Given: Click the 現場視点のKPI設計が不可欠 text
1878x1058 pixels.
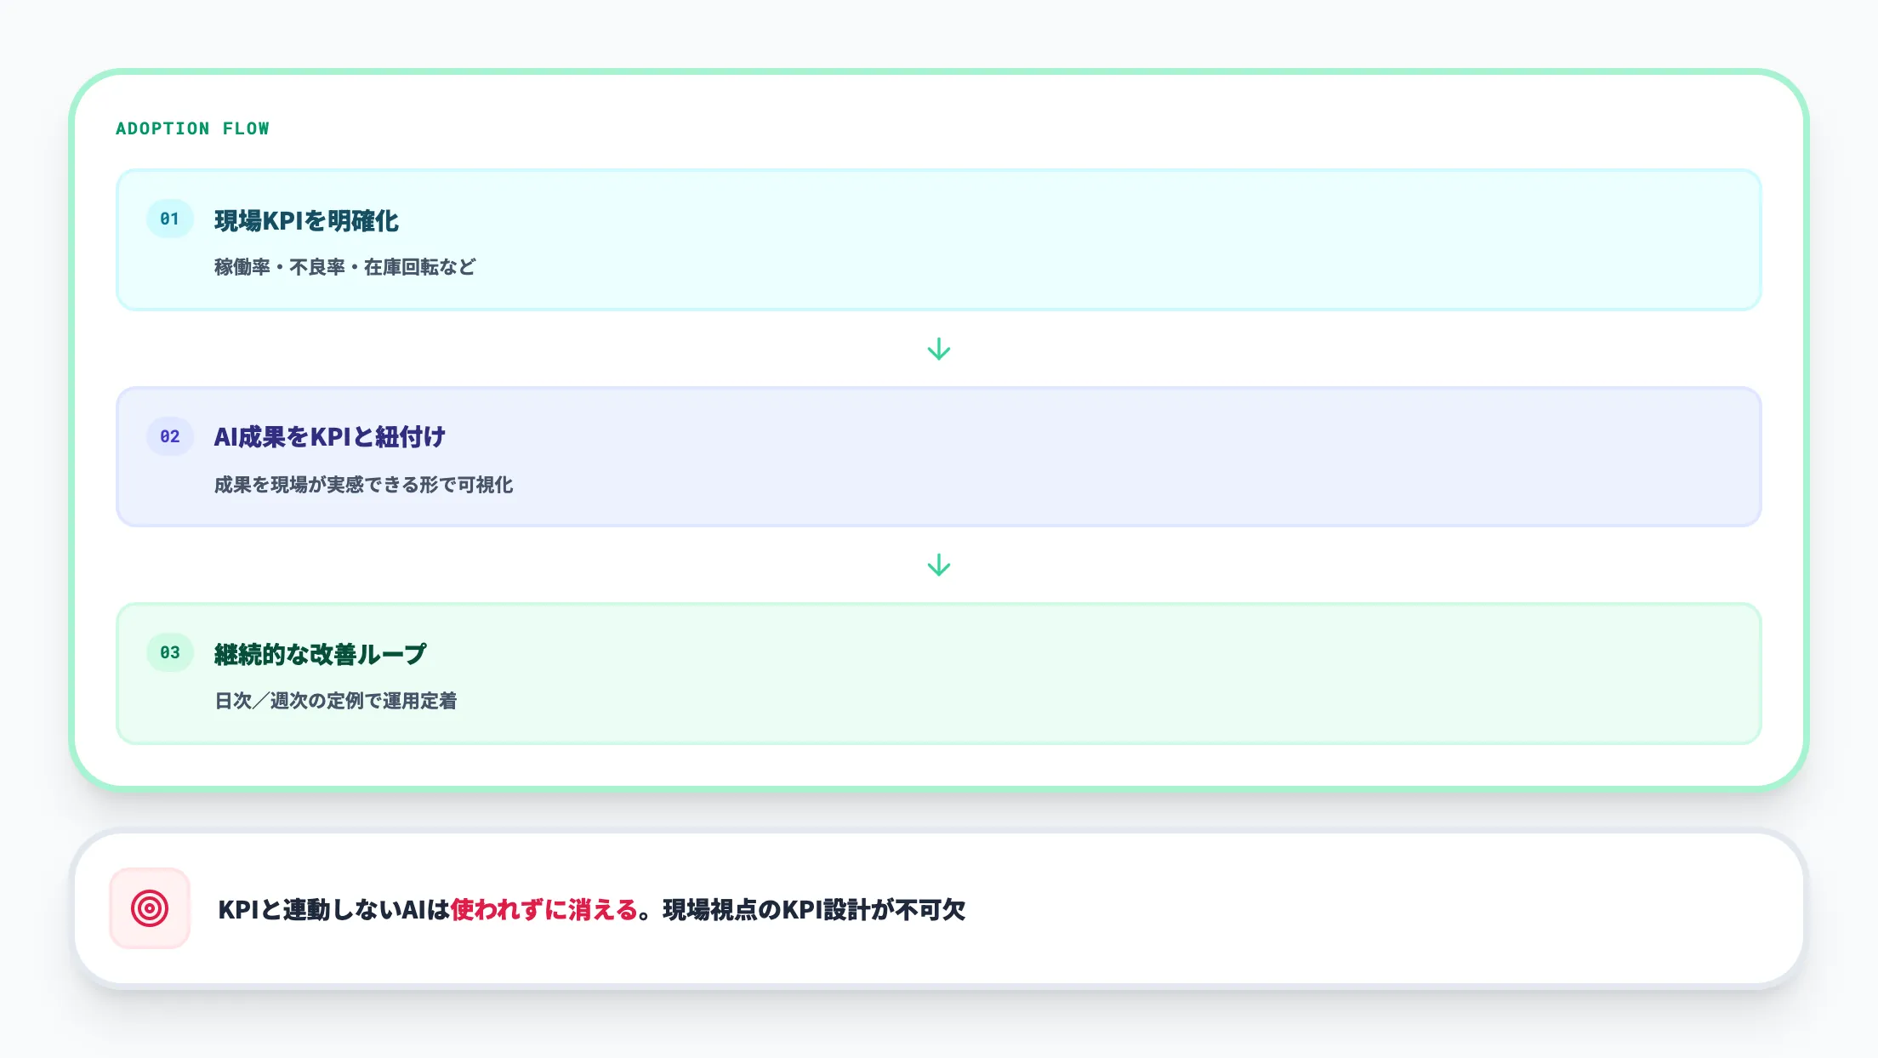Looking at the screenshot, I should click(x=814, y=910).
